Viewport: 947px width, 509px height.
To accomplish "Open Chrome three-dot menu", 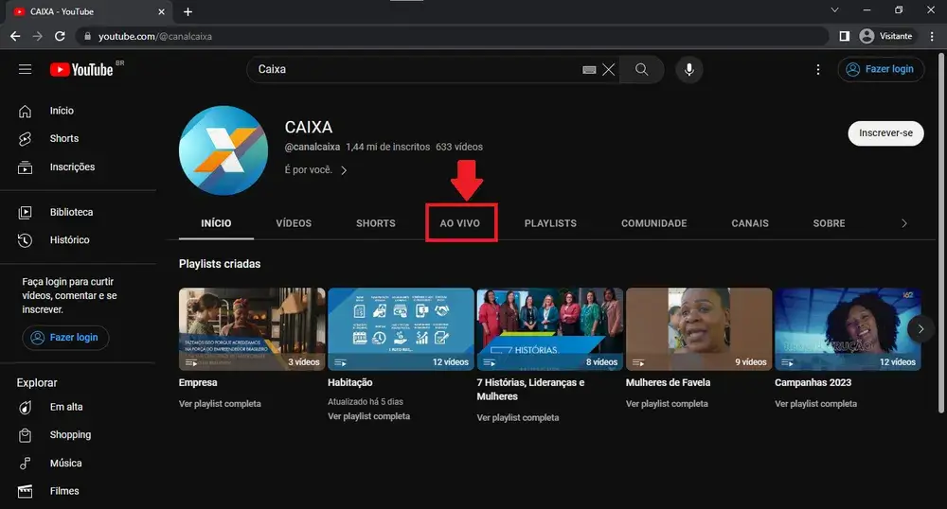I will tap(932, 36).
